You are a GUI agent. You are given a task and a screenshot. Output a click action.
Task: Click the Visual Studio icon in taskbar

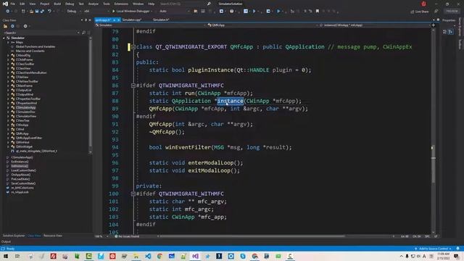(x=195, y=256)
